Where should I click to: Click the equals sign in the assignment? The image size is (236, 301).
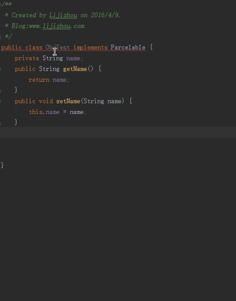65,112
